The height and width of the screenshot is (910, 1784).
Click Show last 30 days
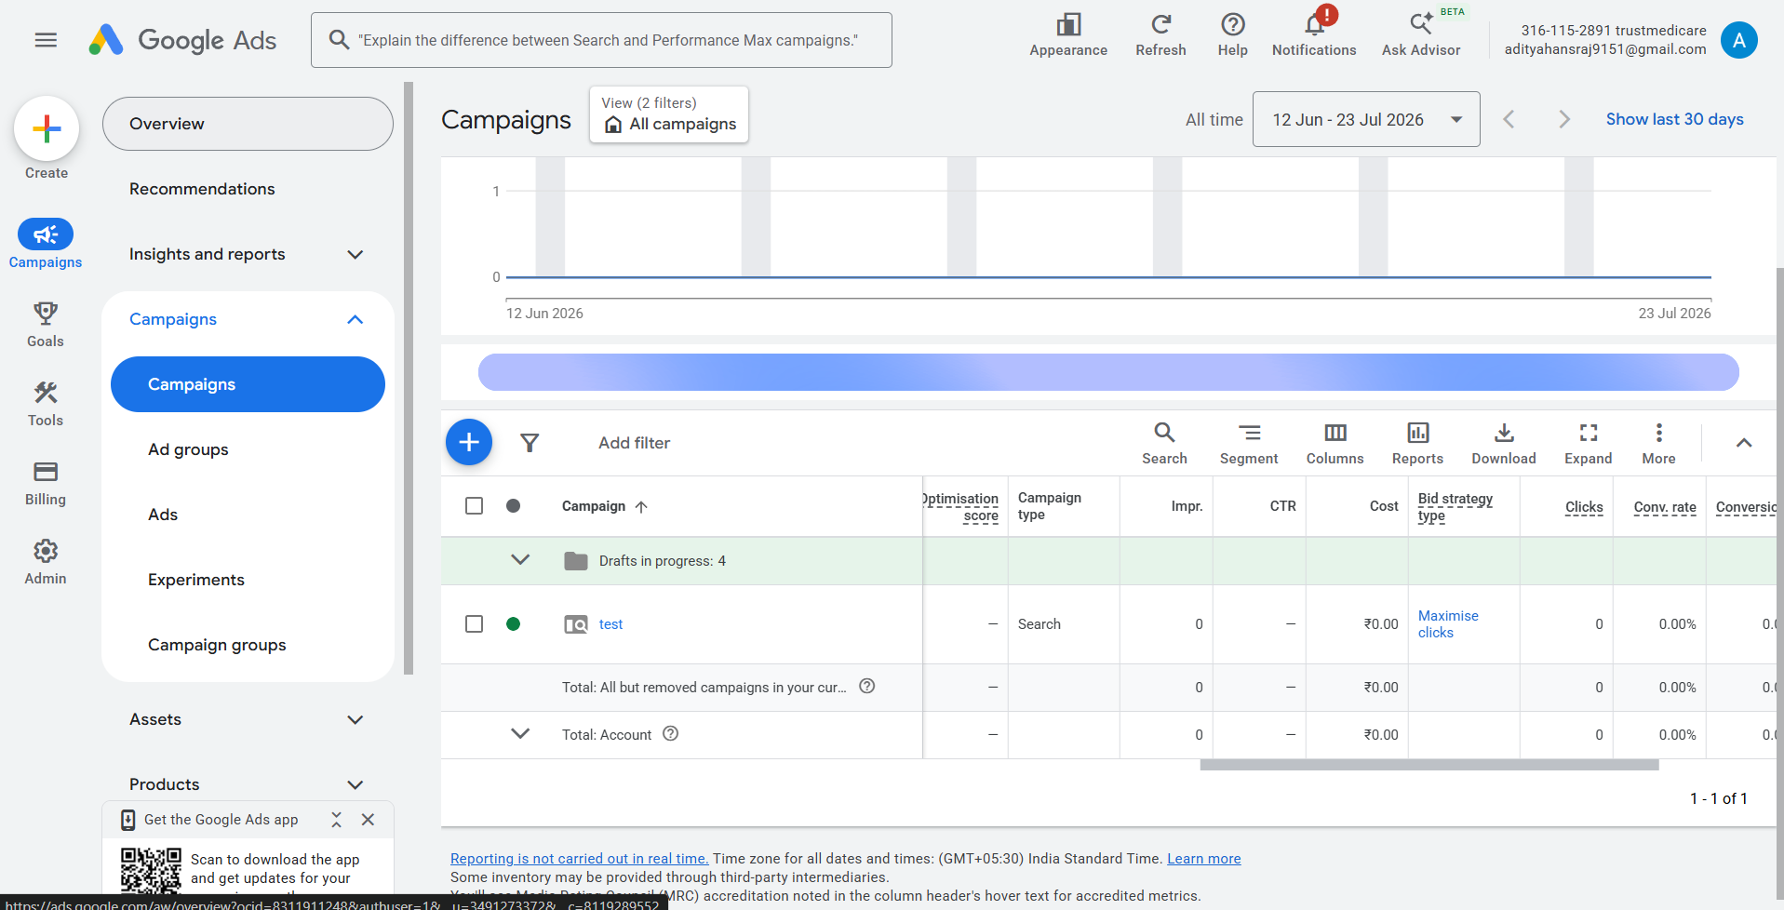[x=1674, y=119]
